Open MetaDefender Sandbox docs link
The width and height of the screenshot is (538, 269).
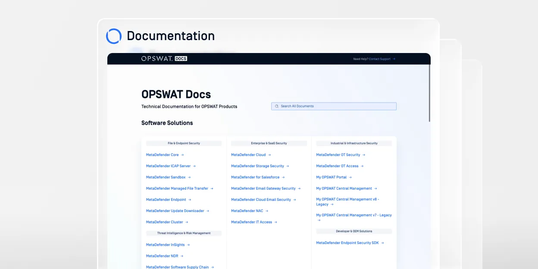[x=166, y=177]
